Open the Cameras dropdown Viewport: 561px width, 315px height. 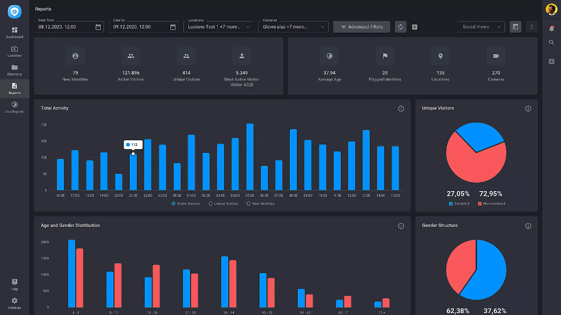pos(293,27)
